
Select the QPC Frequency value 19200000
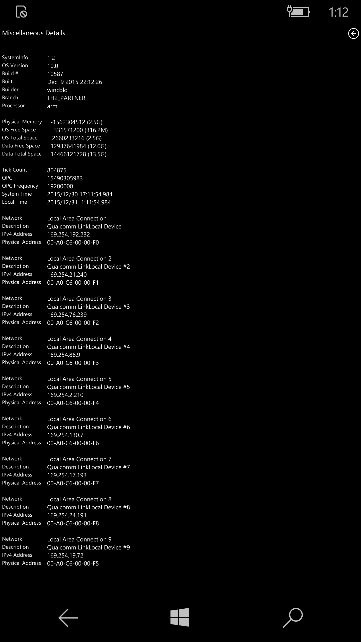pyautogui.click(x=60, y=186)
